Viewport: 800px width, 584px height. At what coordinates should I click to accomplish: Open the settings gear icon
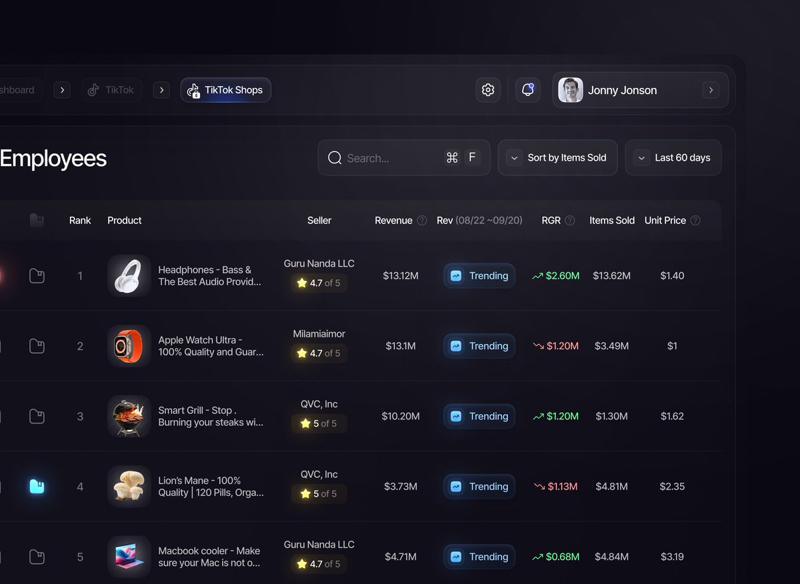pyautogui.click(x=488, y=90)
